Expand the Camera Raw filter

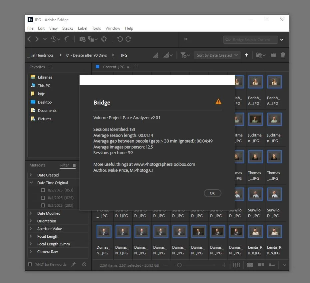click(x=31, y=251)
